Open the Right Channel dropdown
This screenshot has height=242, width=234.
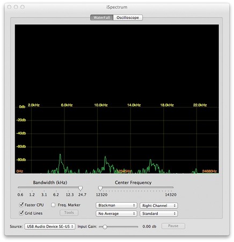159,205
